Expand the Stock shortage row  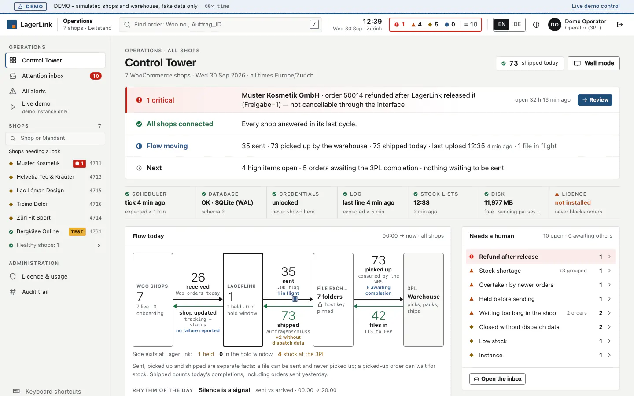[541, 271]
